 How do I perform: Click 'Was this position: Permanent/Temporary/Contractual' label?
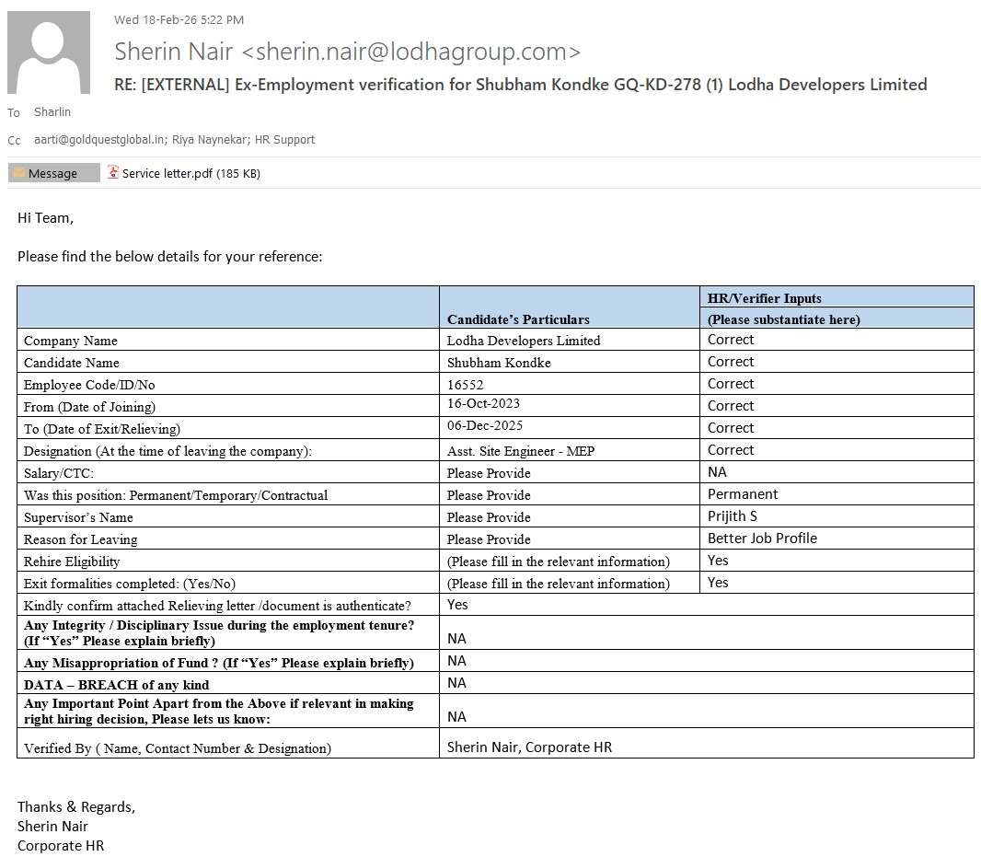pyautogui.click(x=176, y=495)
